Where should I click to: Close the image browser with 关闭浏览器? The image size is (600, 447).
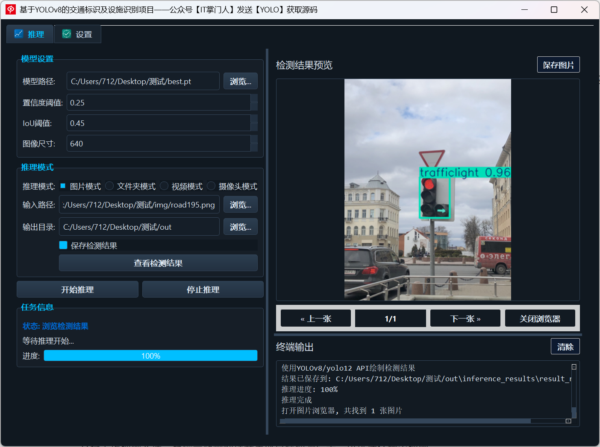point(540,318)
